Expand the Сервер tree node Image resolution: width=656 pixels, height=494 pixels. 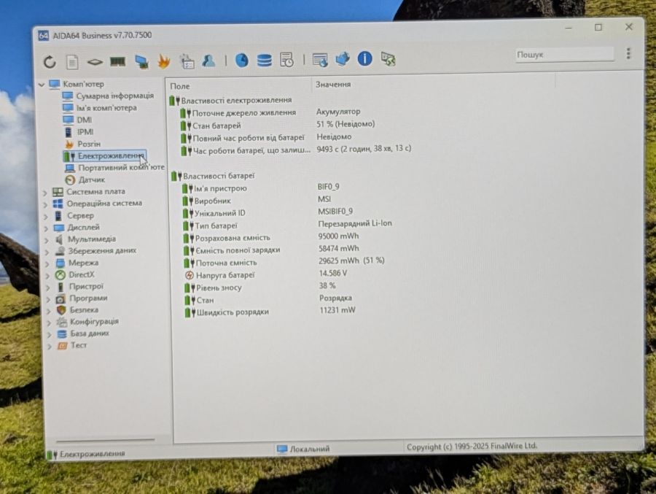click(x=46, y=217)
